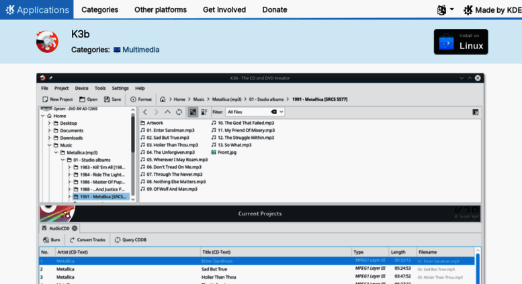Switch to icon view mode in file browser
522x284 pixels.
193,112
